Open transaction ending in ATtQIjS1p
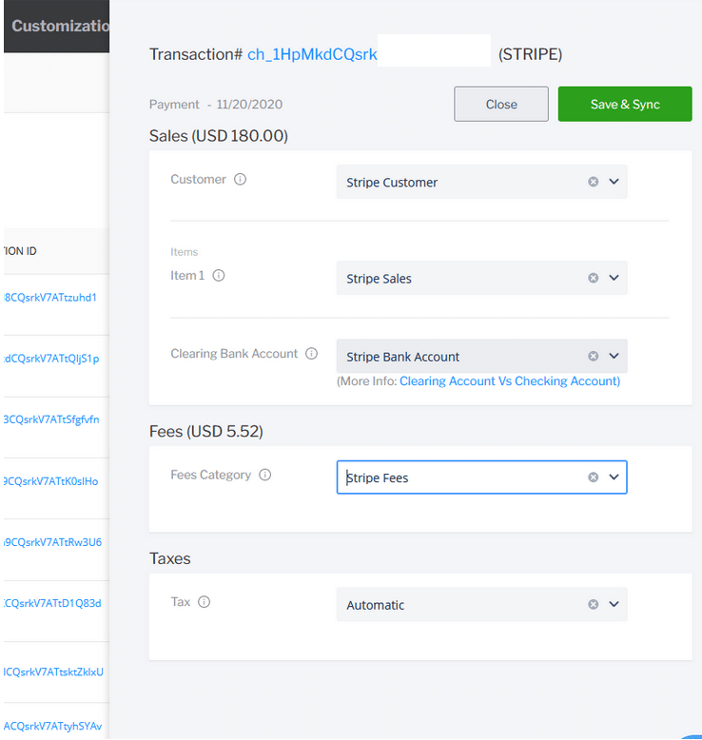This screenshot has height=740, width=702. pos(51,359)
